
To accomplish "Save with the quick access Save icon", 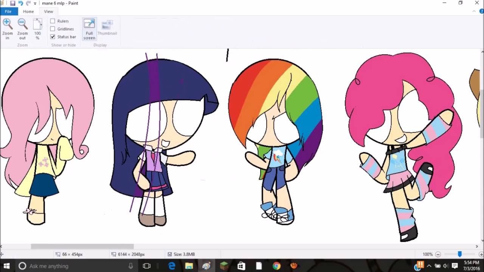I will (x=12, y=3).
